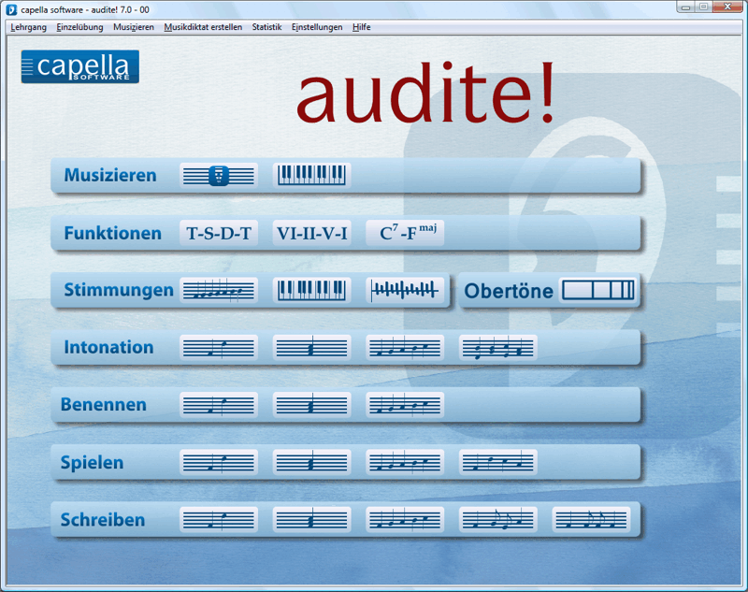Open the Einzelübung menu
This screenshot has width=748, height=592.
pos(79,27)
